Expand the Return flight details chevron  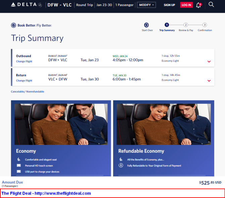209,81
